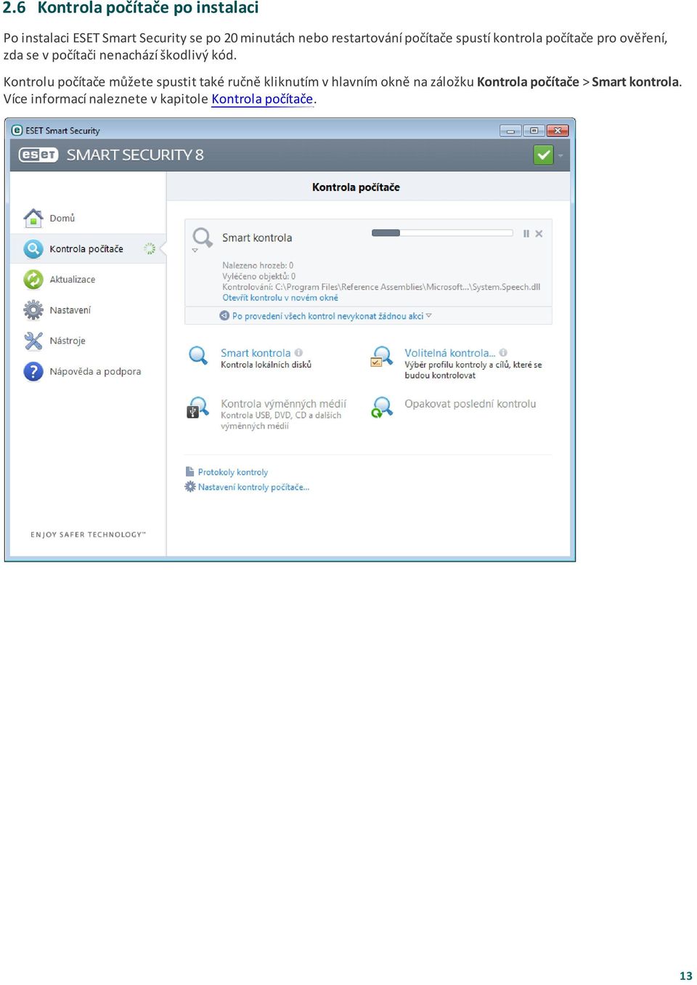Click 'Smart kontrola' title in running scan panel
Screen dimensions: 697x985
[x=257, y=238]
